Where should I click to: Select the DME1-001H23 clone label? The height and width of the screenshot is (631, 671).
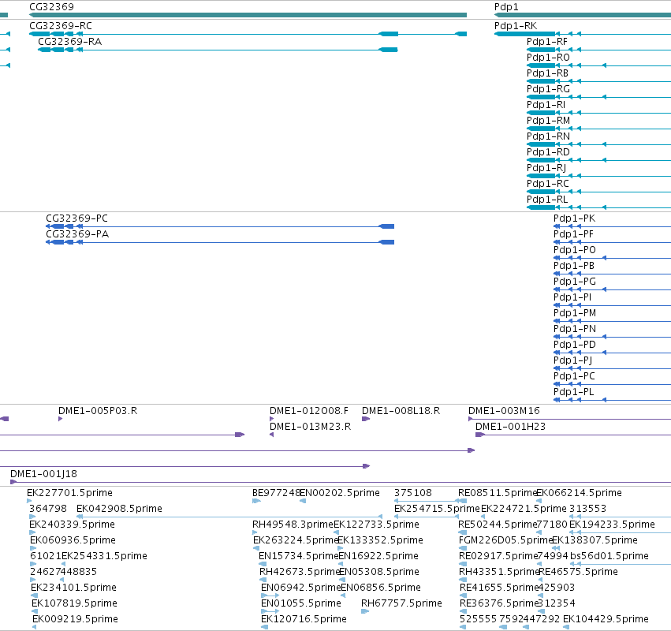[510, 427]
